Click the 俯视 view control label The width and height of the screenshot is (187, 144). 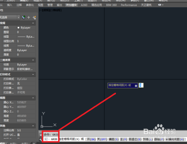click(46, 10)
